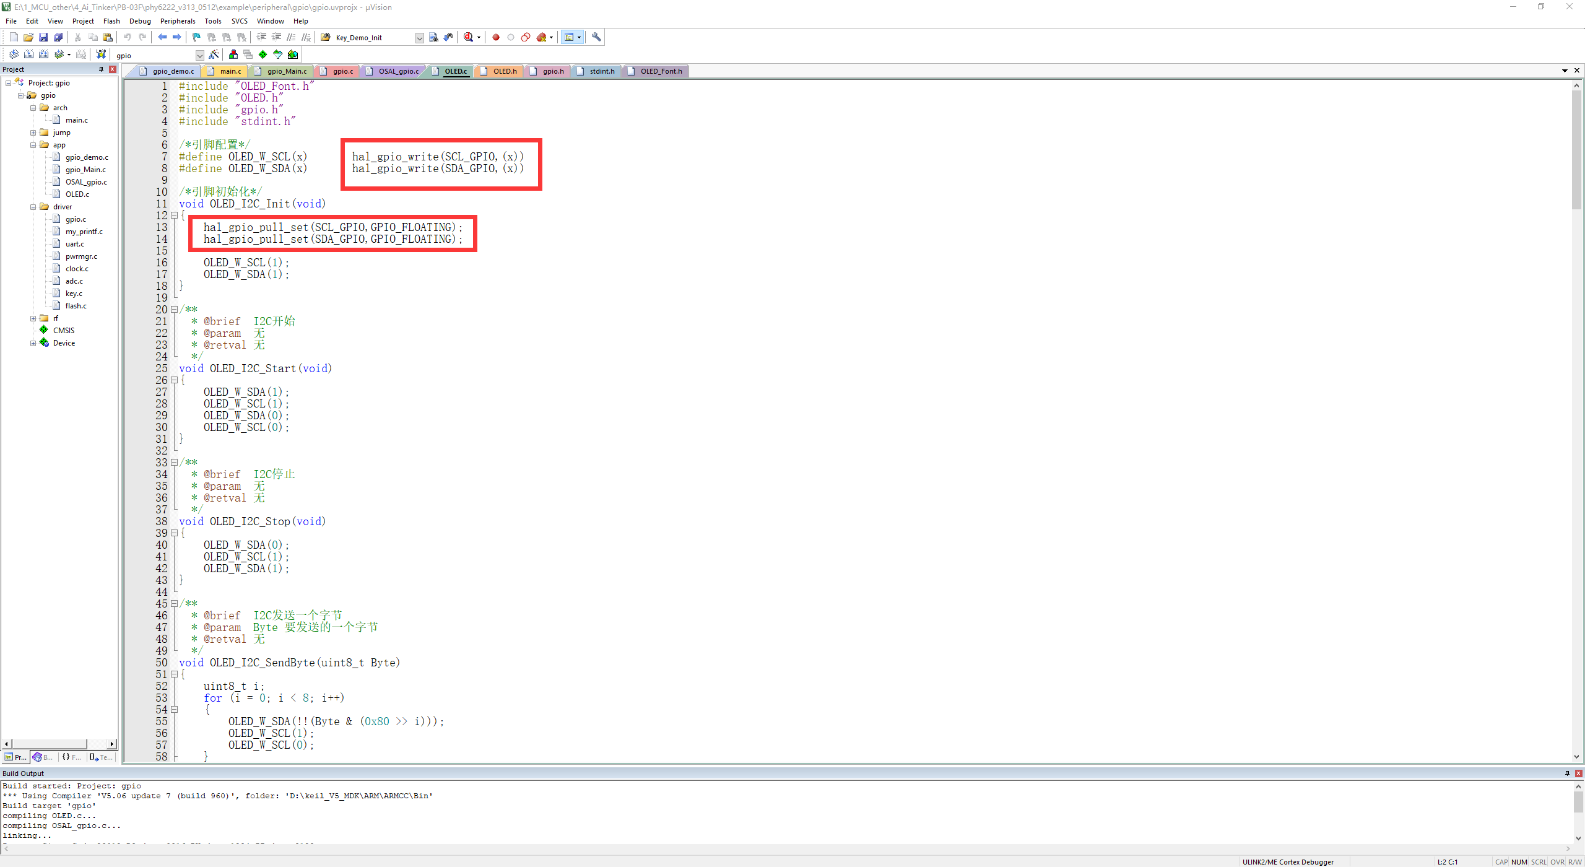Open the Flash menu

111,21
